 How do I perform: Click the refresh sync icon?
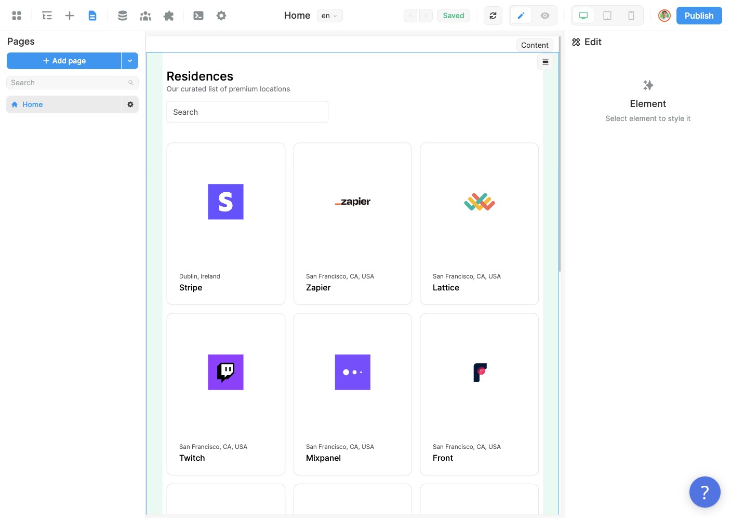[x=493, y=16]
